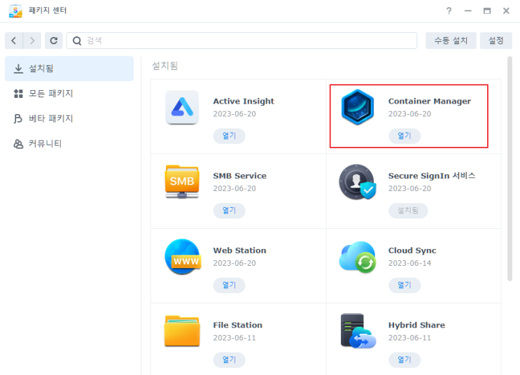Viewport: 520px width, 375px height.
Task: Go back with the left arrow button
Action: [13, 41]
